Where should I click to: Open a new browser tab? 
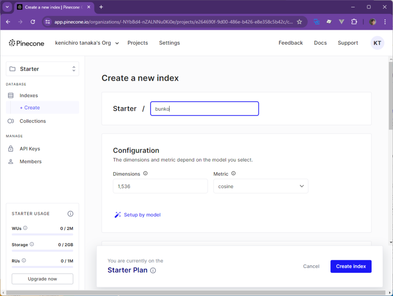coord(101,7)
